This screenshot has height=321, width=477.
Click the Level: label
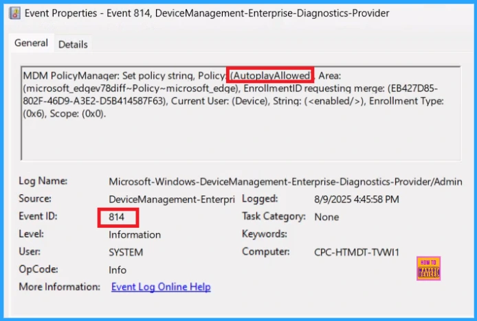pyautogui.click(x=32, y=234)
